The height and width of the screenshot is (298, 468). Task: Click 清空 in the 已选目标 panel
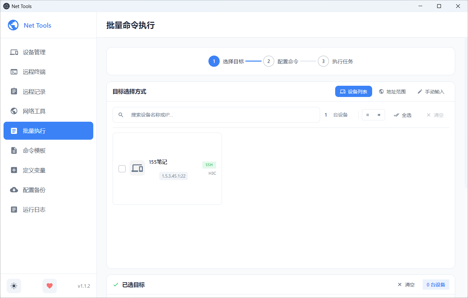tap(406, 285)
